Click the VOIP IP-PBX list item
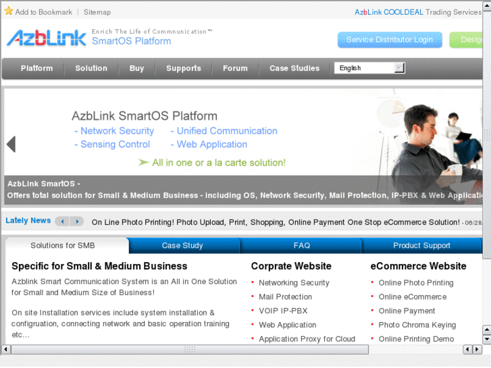The height and width of the screenshot is (368, 491). [283, 311]
